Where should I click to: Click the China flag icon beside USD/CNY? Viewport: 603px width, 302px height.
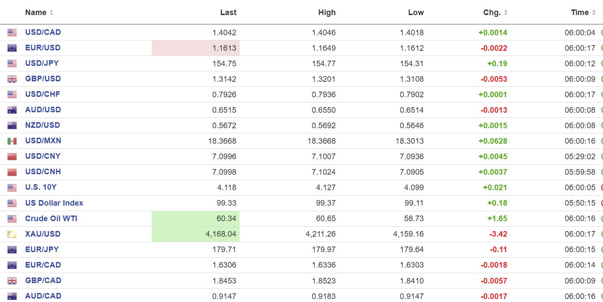(12, 157)
